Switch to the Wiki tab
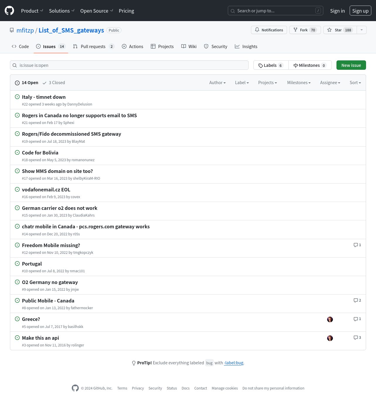 tap(189, 46)
